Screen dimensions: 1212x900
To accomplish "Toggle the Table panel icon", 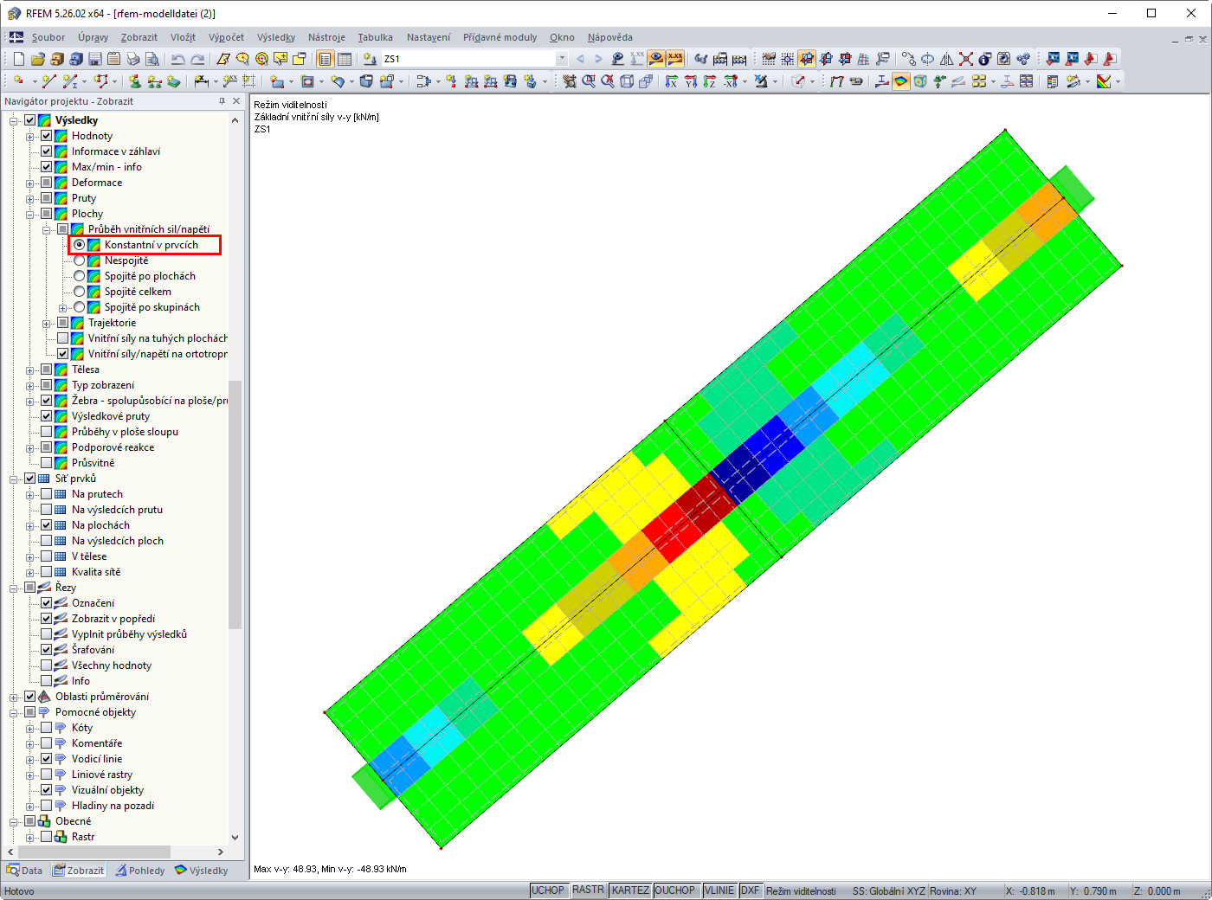I will (x=345, y=59).
